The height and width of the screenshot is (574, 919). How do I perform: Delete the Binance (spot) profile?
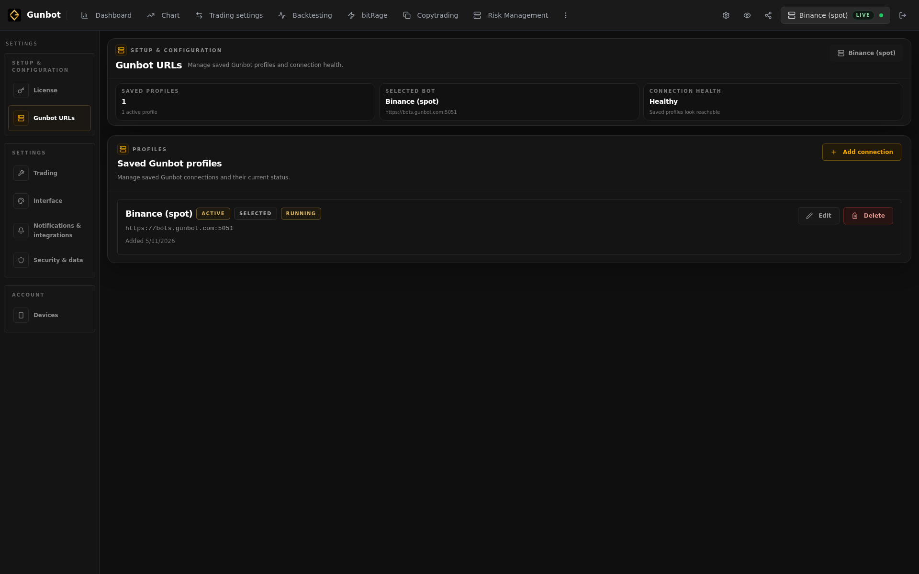coord(868,216)
